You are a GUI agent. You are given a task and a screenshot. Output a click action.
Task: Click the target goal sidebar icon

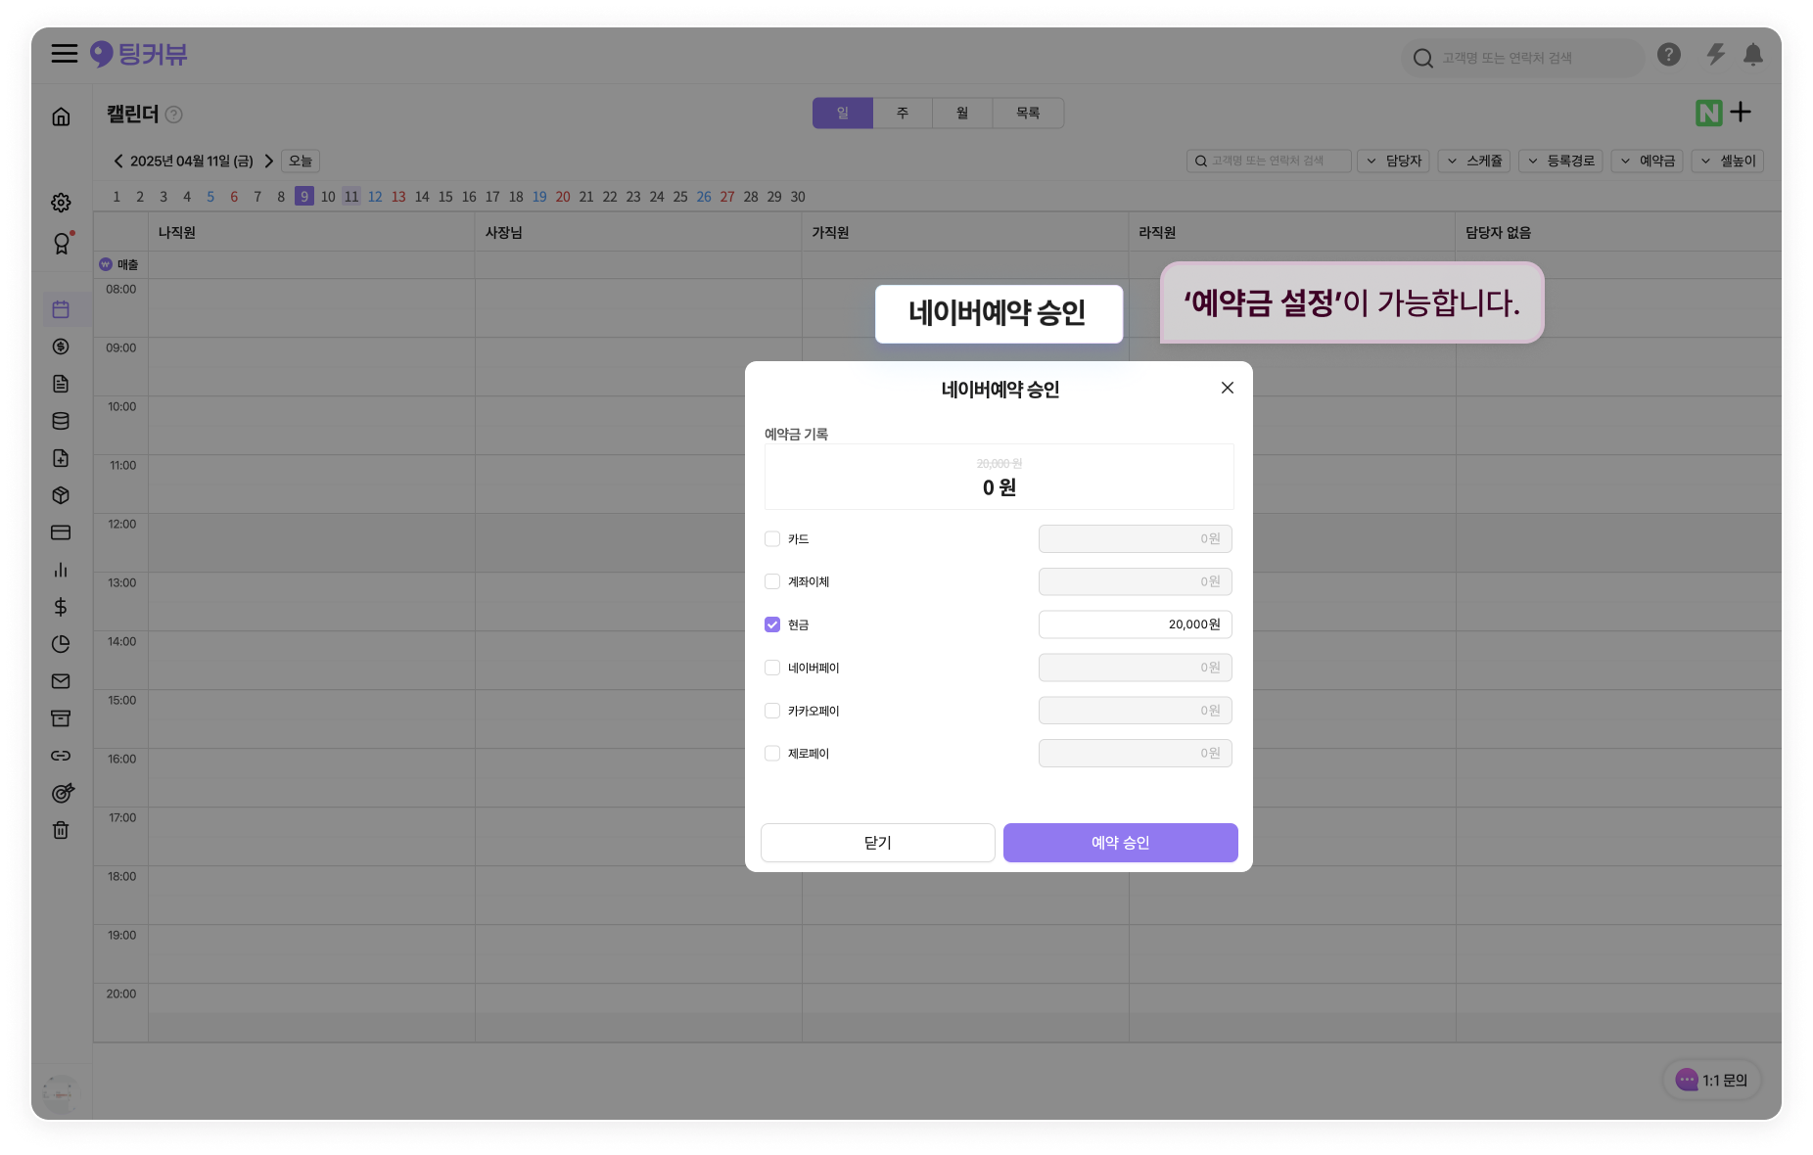[63, 793]
